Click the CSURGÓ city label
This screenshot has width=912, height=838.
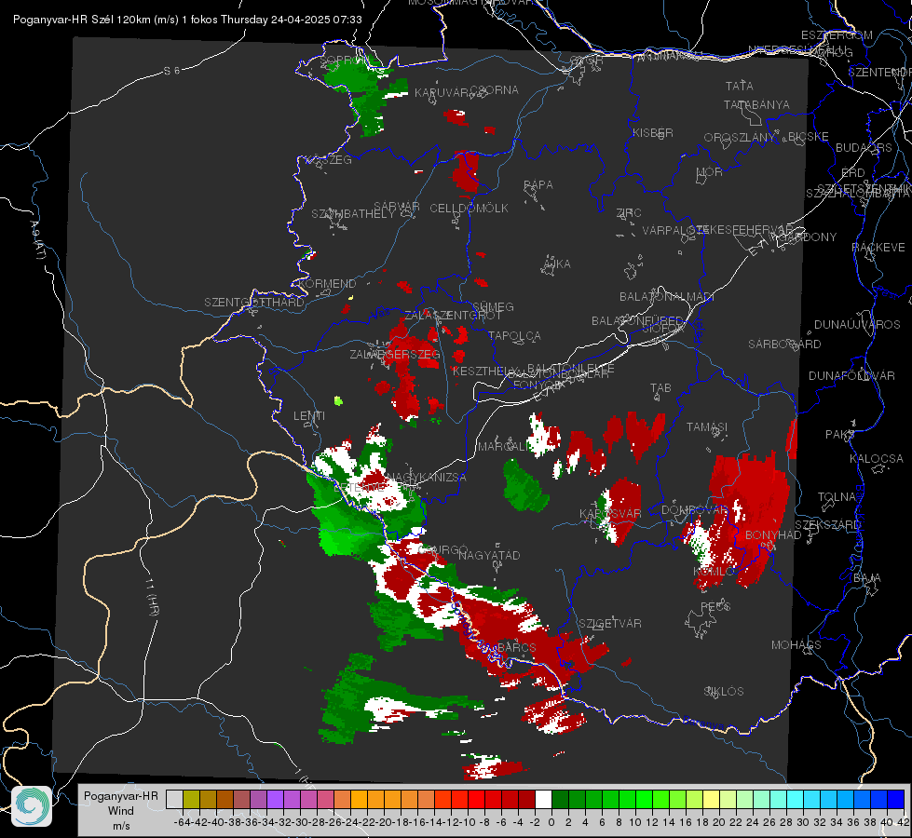(x=443, y=550)
